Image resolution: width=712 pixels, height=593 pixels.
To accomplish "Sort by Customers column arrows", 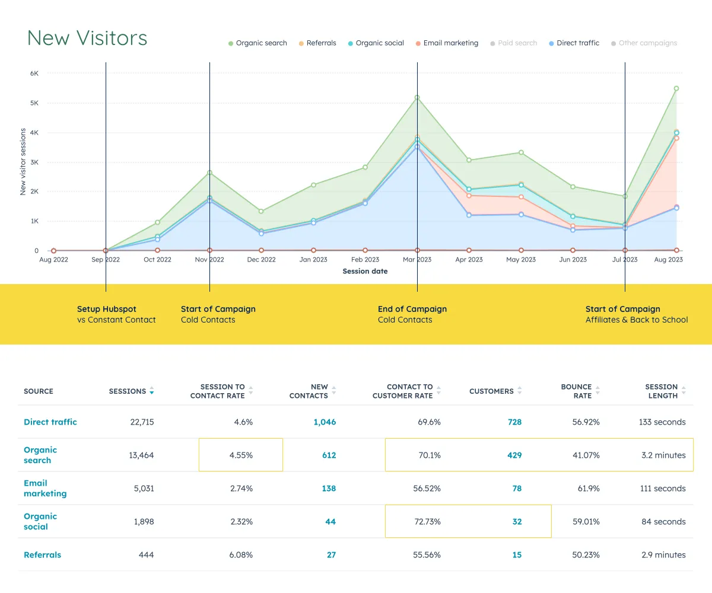I will (520, 391).
